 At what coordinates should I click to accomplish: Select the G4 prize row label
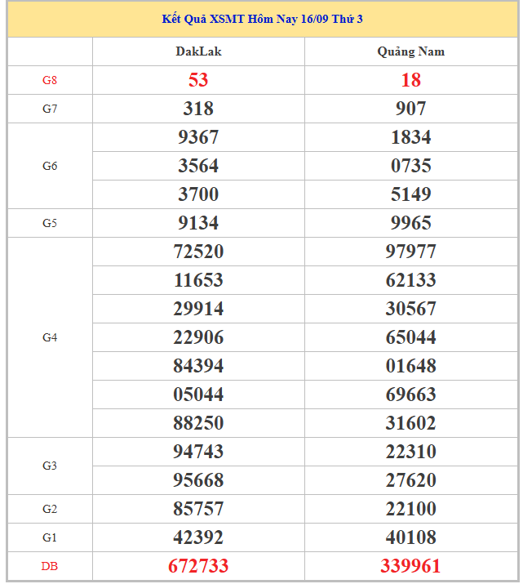[50, 337]
